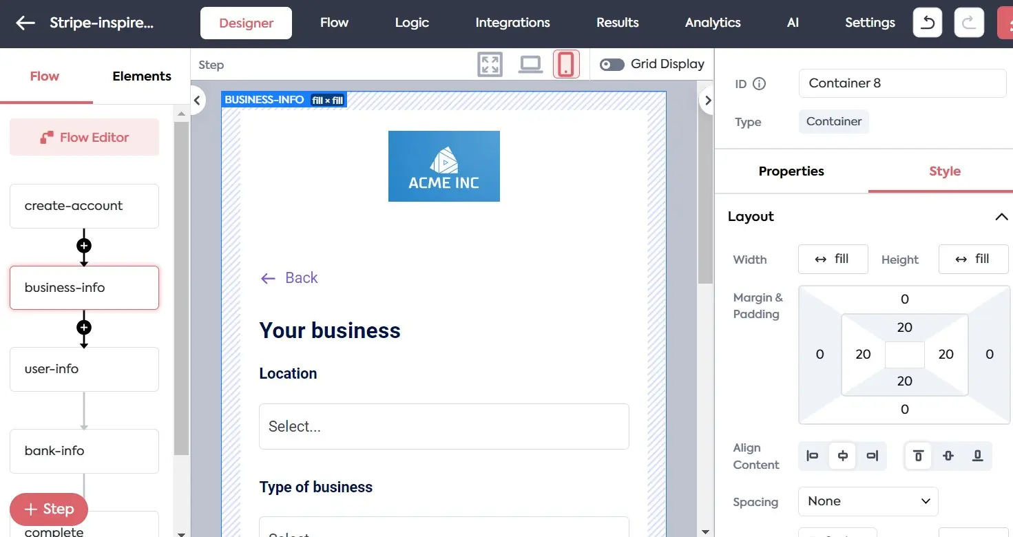The image size is (1013, 537).
Task: Click the Step button to add a new step
Action: tap(48, 509)
